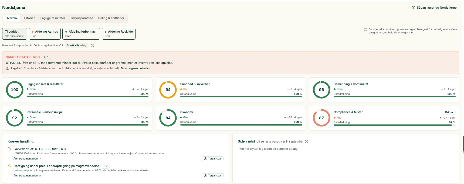
Task: Click the book icon beside Sådan læser du Nordstjerne
Action: (414, 8)
